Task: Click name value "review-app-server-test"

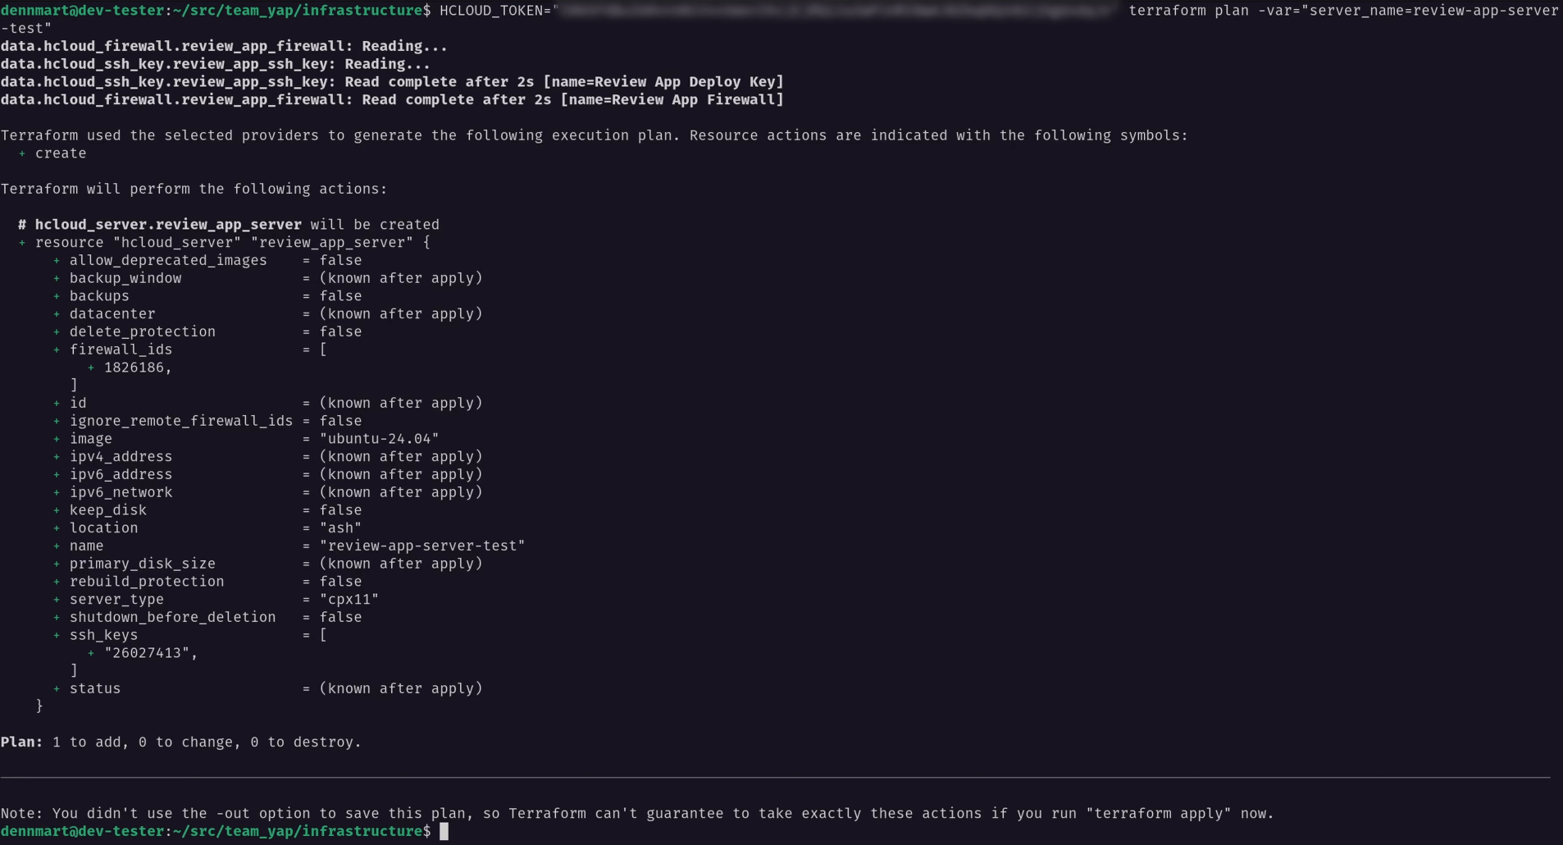Action: (422, 546)
